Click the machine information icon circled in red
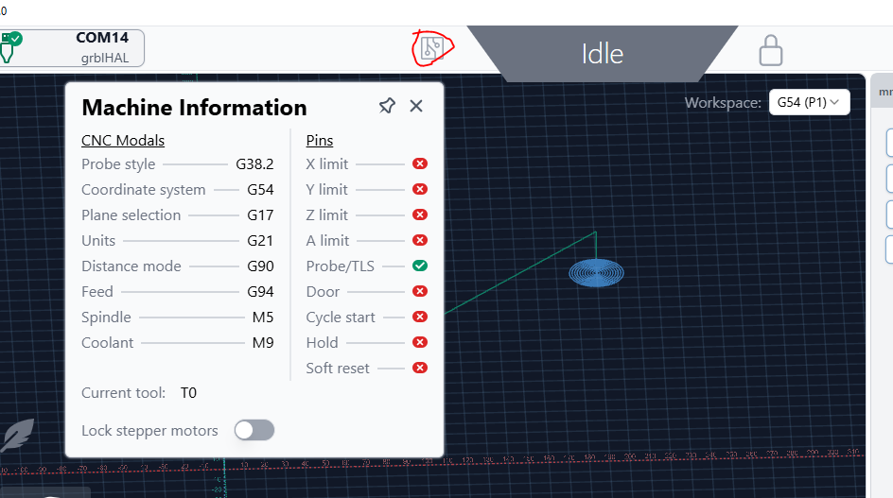Image resolution: width=893 pixels, height=498 pixels. click(431, 47)
